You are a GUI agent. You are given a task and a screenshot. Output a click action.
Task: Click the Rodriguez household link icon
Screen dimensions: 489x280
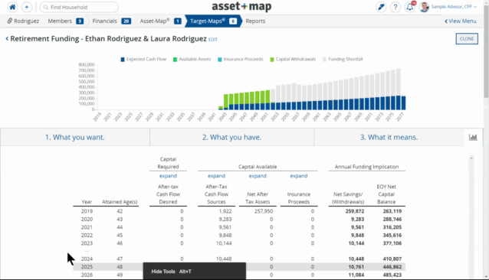(10, 21)
